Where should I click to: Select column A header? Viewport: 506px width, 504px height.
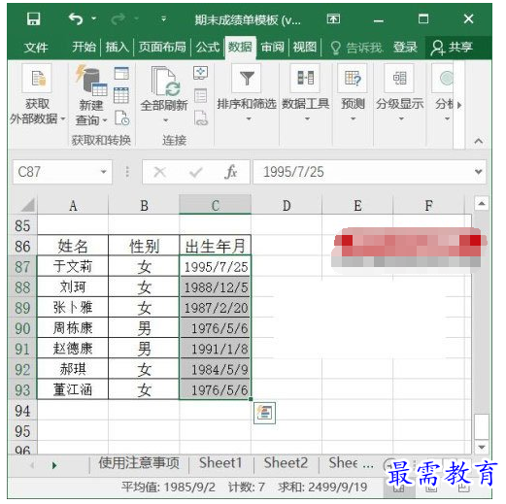click(x=73, y=205)
